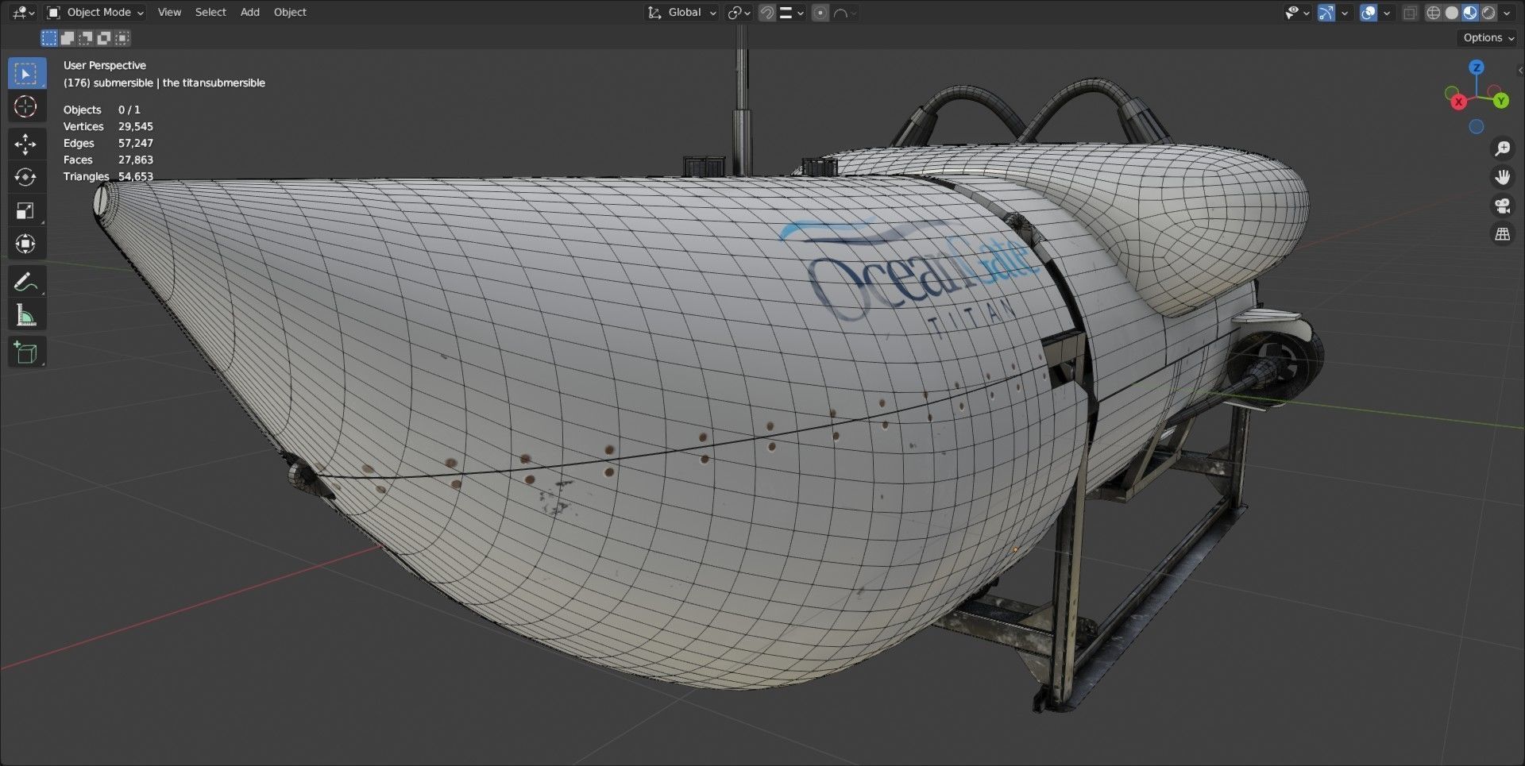The image size is (1525, 766).
Task: Toggle camera view with camera icon
Action: coord(1502,206)
